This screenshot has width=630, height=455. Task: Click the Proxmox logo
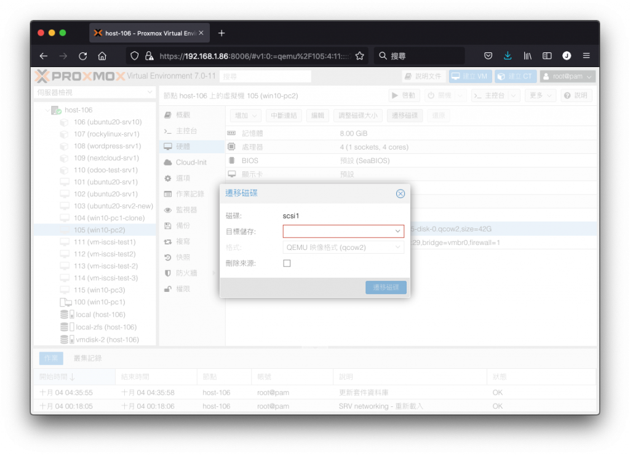click(x=80, y=76)
